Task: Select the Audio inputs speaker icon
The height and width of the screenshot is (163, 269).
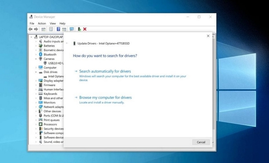Action: [x=40, y=41]
